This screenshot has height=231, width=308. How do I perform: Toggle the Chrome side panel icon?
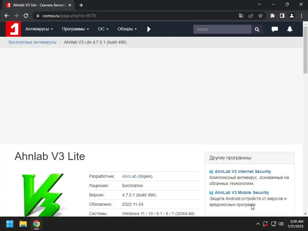point(282,16)
